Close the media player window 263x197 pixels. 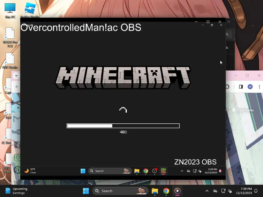(220, 22)
